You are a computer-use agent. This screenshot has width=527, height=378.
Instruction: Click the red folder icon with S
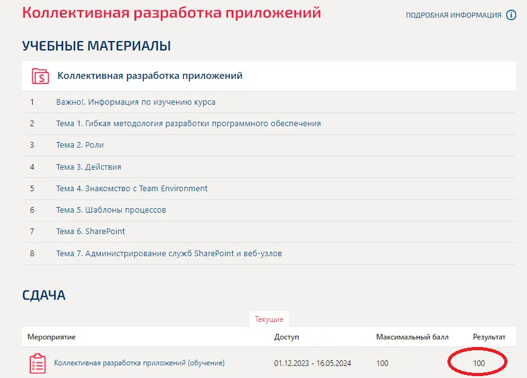point(40,76)
